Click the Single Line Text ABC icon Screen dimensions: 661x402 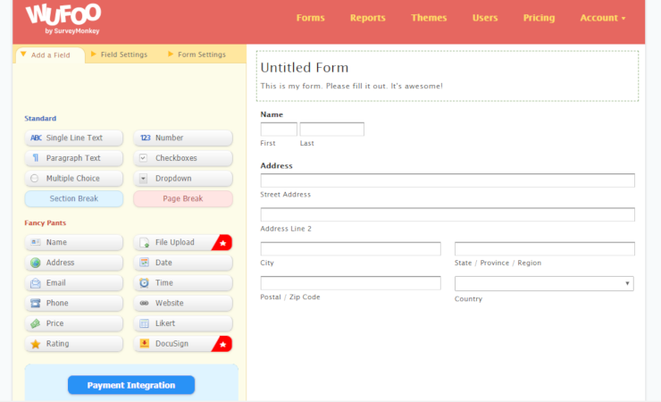(36, 138)
